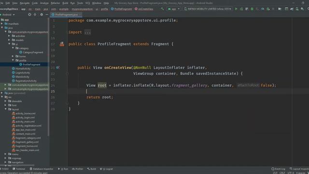Open the Code menu

pyautogui.click(x=34, y=3)
